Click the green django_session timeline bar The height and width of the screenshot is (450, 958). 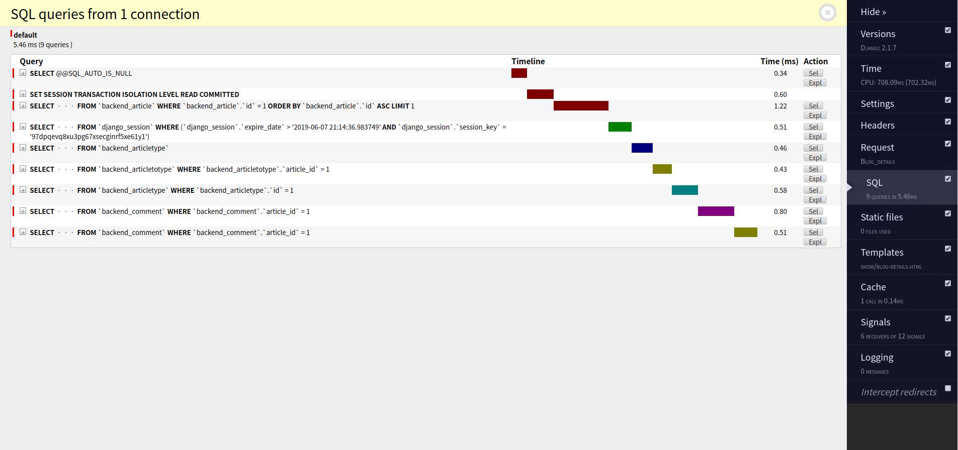pos(620,127)
